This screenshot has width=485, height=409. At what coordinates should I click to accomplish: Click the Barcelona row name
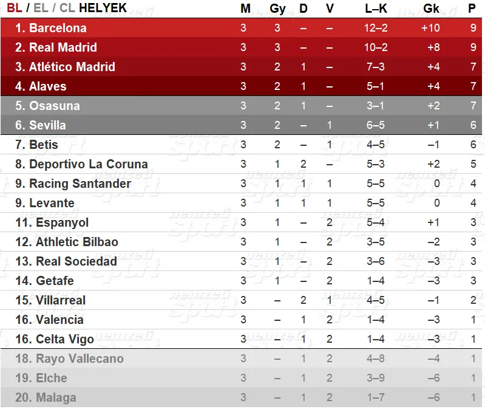(x=58, y=28)
